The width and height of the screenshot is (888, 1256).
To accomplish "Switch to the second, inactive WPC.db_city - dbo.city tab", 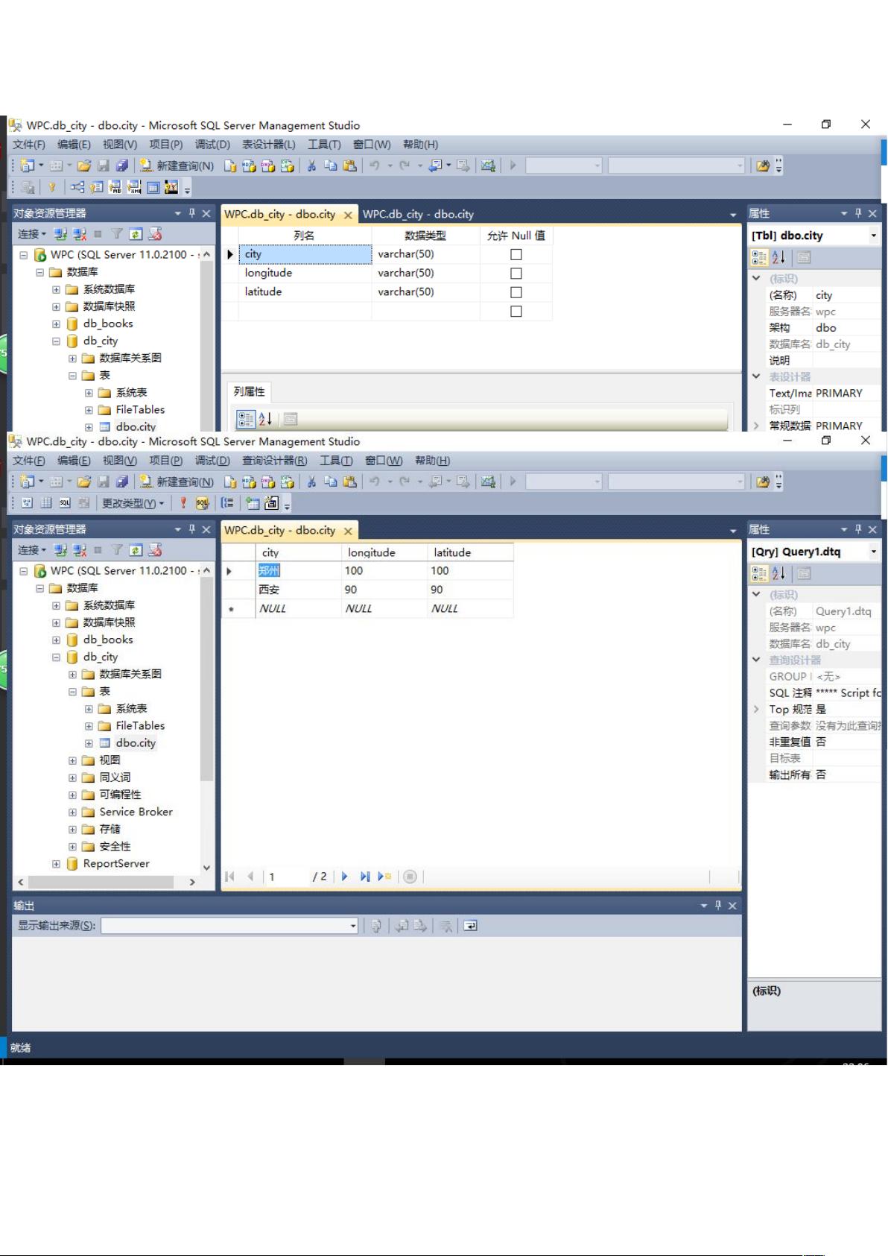I will [x=419, y=214].
